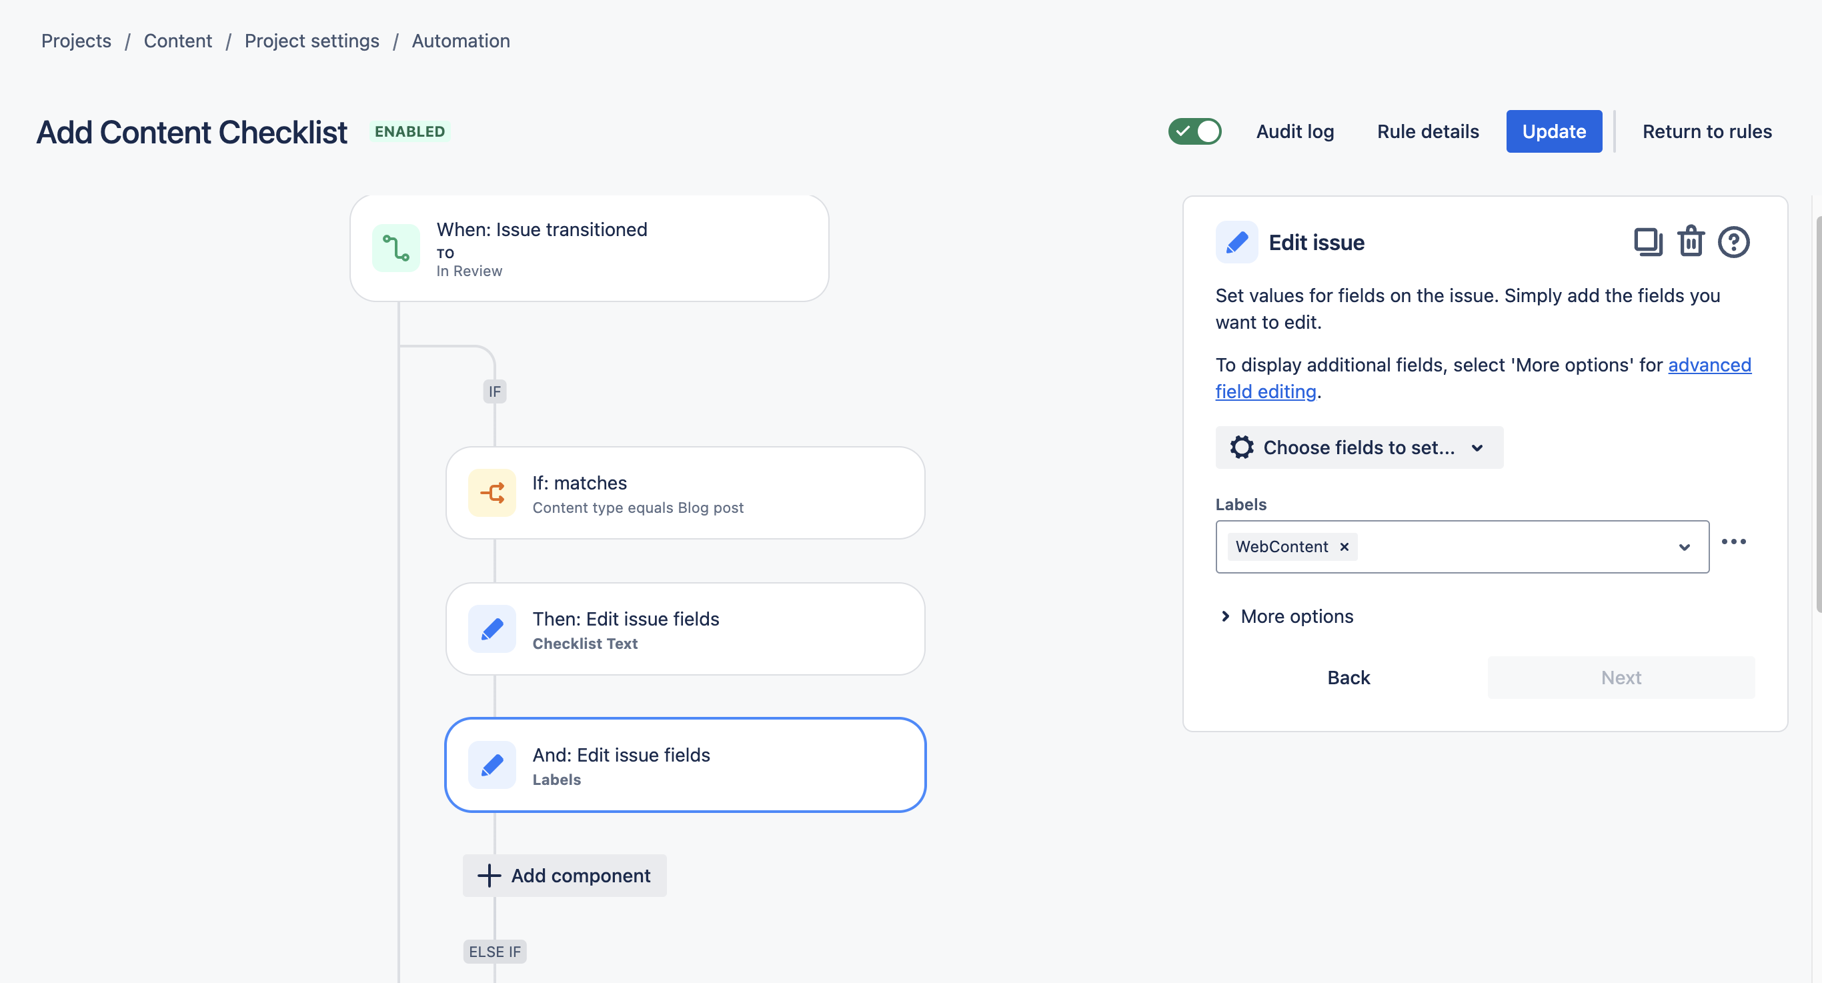
Task: Open the Choose fields to set dropdown
Action: click(x=1358, y=447)
